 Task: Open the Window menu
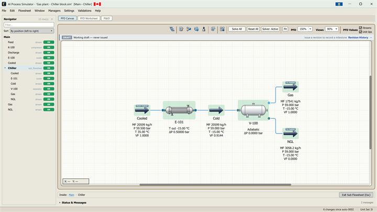39,11
